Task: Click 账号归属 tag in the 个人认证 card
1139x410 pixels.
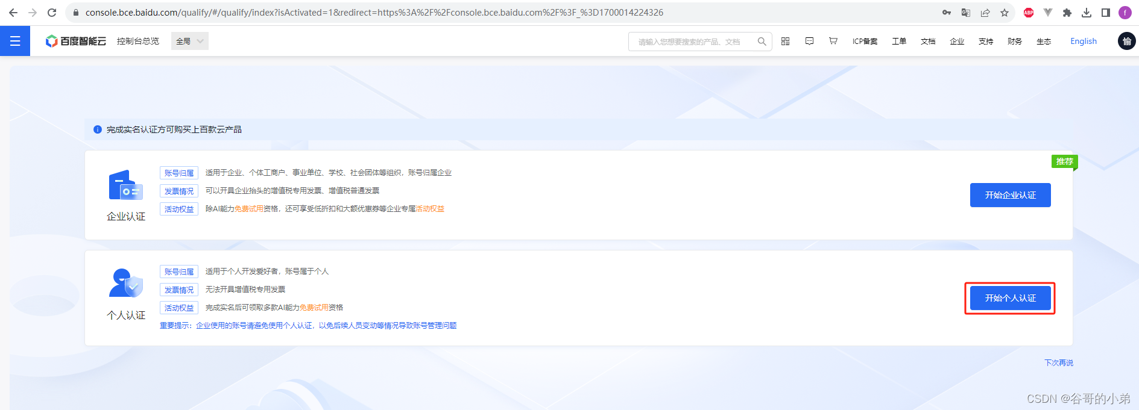Action: tap(179, 272)
